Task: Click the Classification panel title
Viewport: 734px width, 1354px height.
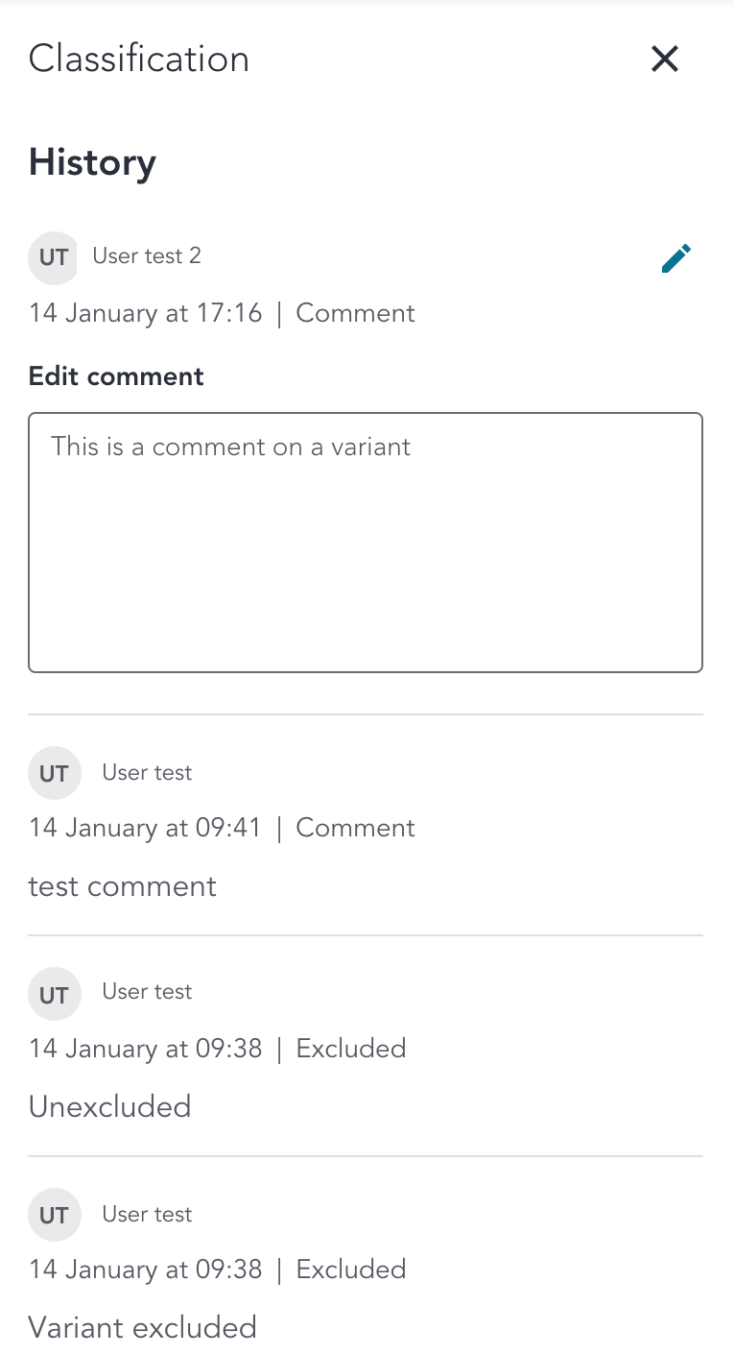Action: [x=139, y=59]
